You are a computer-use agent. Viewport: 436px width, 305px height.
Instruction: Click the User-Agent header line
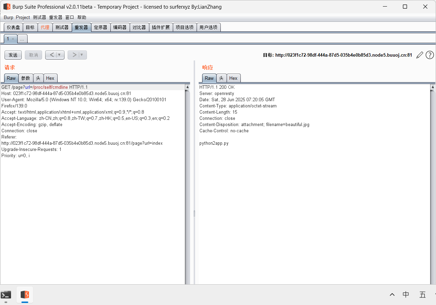[x=84, y=103]
